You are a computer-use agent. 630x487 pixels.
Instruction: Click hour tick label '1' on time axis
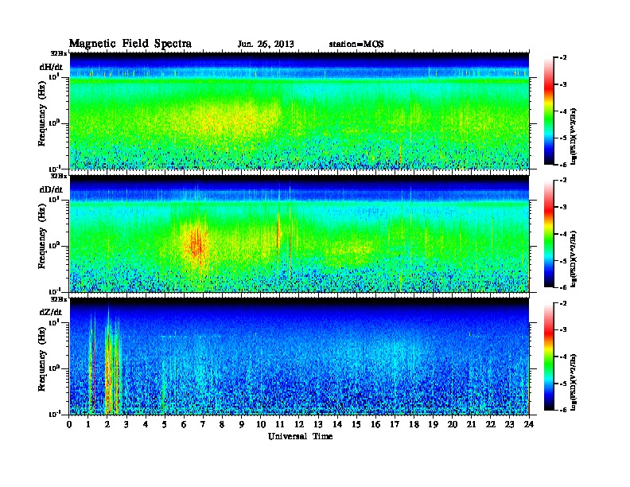pos(88,425)
